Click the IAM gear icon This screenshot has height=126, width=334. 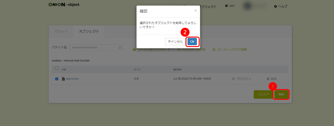(226, 6)
